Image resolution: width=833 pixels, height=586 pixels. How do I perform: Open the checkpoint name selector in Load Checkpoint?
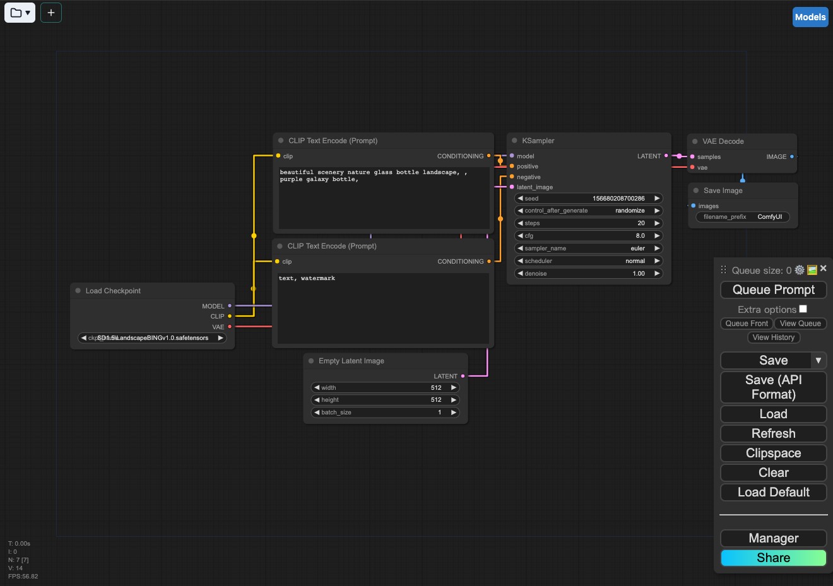pyautogui.click(x=151, y=338)
